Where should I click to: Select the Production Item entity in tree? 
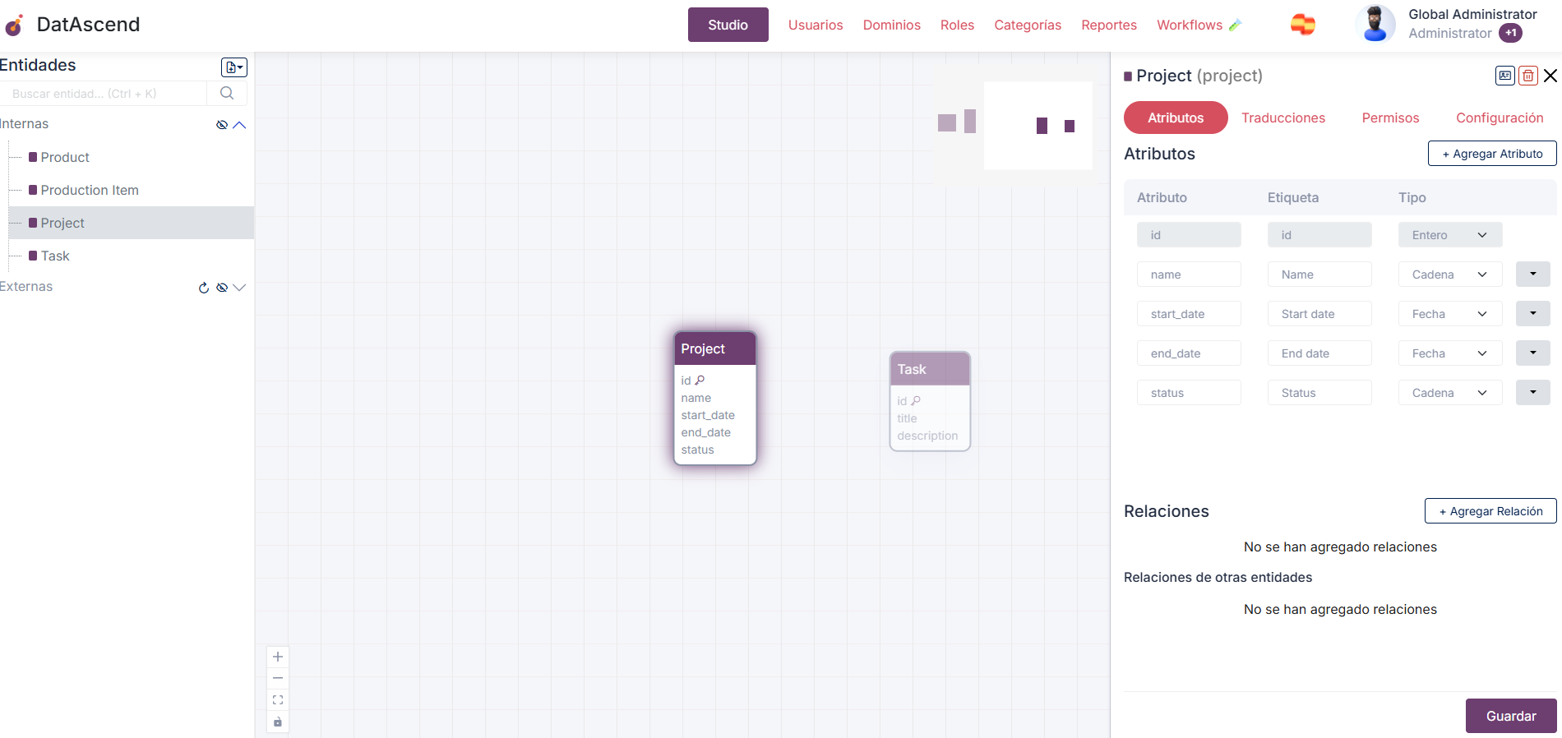click(90, 190)
